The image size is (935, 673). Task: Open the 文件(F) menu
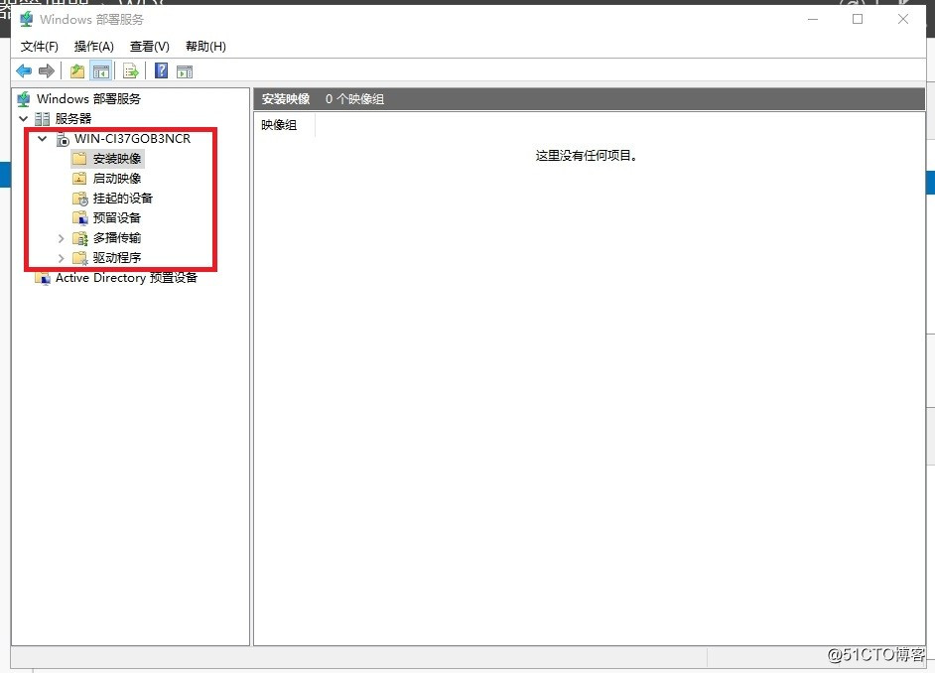tap(40, 47)
